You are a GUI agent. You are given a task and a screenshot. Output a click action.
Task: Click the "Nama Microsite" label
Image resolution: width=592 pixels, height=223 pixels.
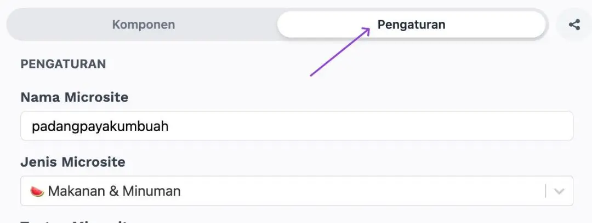(75, 97)
